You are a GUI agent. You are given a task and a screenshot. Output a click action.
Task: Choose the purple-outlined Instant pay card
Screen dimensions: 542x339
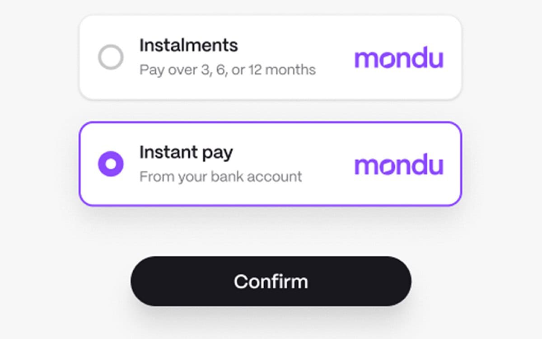click(271, 164)
